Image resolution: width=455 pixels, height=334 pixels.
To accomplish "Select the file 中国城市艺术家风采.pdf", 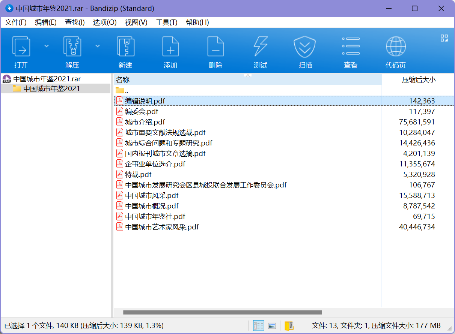I will pyautogui.click(x=162, y=227).
